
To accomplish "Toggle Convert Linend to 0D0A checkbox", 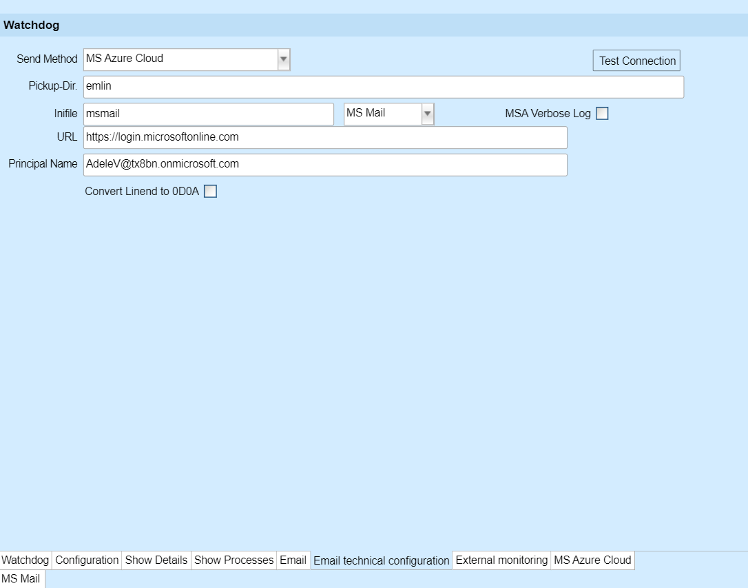I will click(210, 192).
